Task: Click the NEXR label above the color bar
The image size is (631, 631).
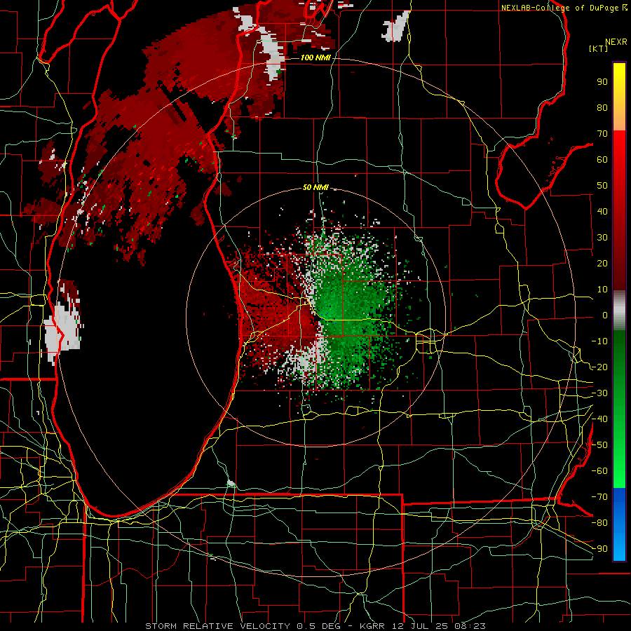Action: (616, 42)
